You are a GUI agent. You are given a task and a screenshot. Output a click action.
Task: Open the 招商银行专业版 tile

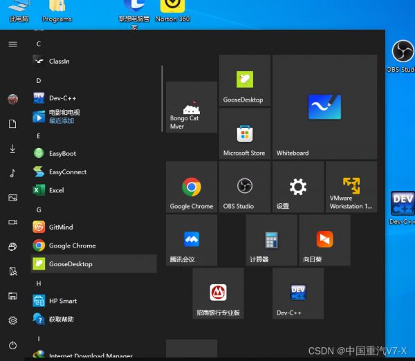click(x=218, y=293)
